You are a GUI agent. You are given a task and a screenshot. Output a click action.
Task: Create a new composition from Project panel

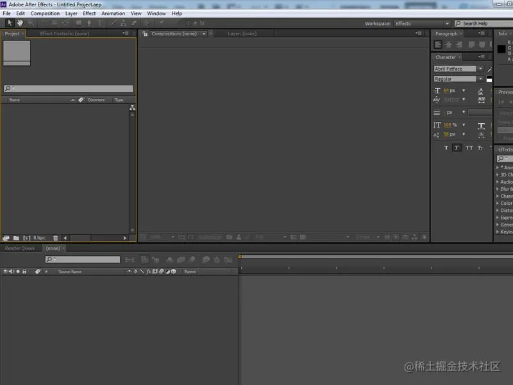pyautogui.click(x=27, y=238)
